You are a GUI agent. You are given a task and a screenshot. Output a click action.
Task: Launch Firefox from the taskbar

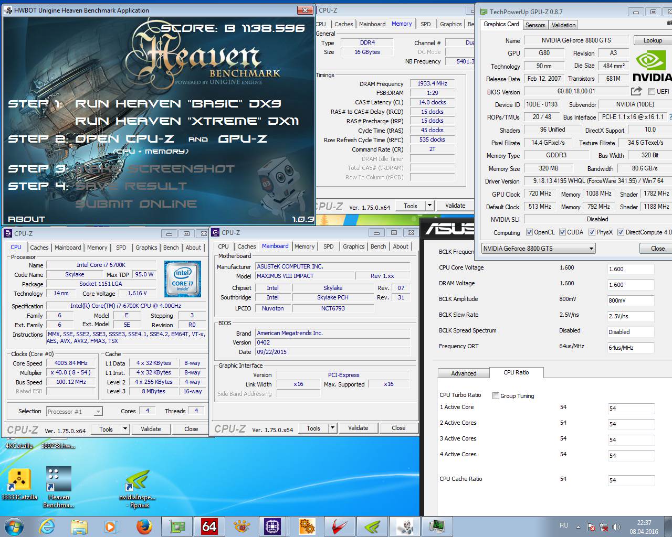pyautogui.click(x=144, y=526)
